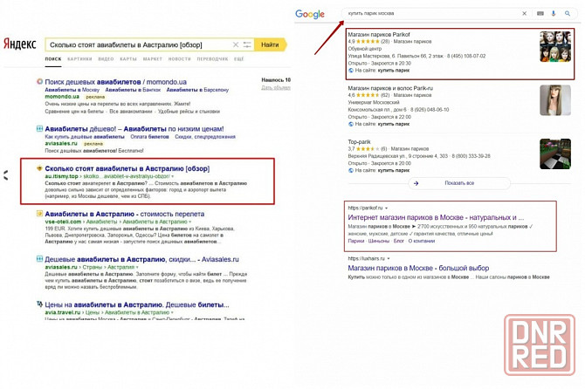Open Yandex advanced search settings sliders icon

(247, 44)
